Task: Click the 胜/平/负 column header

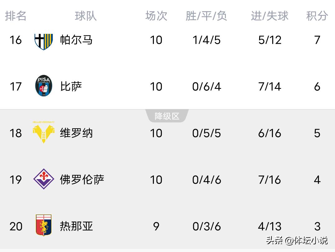Action: click(206, 16)
